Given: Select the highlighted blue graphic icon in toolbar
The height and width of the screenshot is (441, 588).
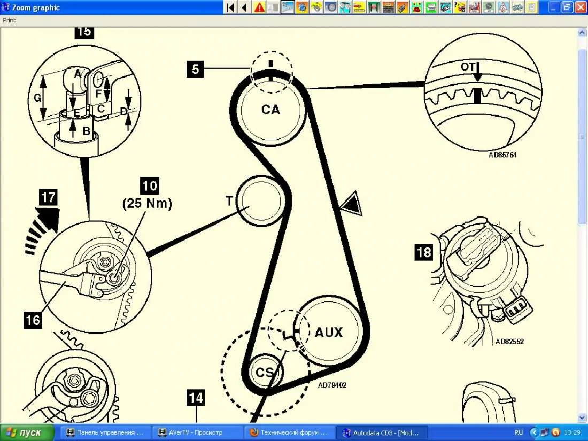Looking at the screenshot, I should (288, 7).
